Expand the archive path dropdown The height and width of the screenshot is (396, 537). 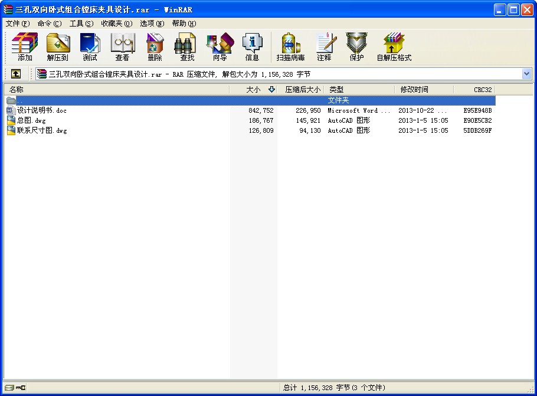[x=526, y=74]
